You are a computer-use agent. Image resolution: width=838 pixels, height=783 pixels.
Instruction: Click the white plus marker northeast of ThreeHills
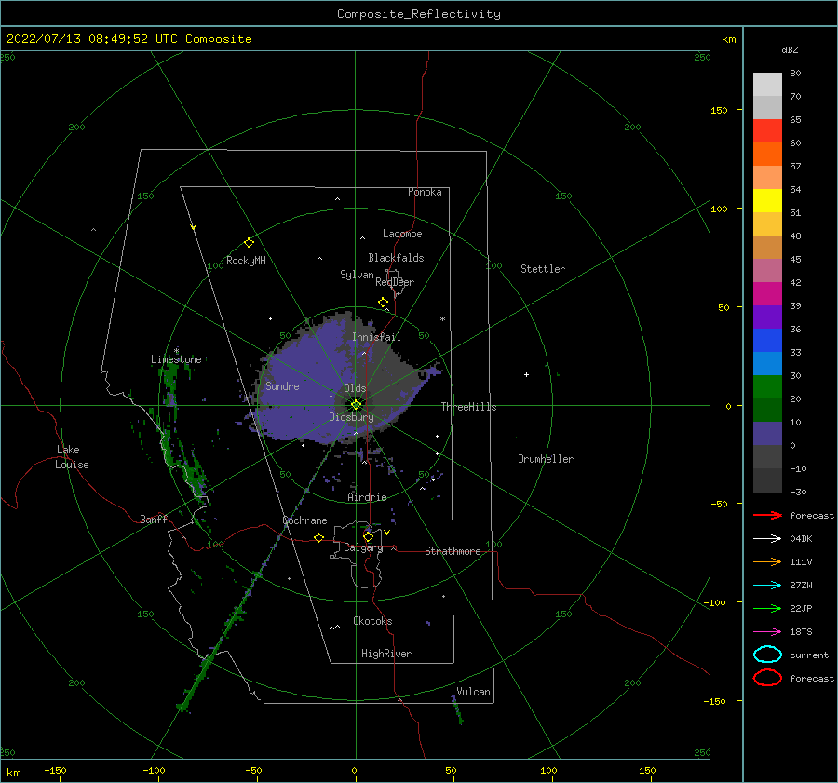point(526,374)
